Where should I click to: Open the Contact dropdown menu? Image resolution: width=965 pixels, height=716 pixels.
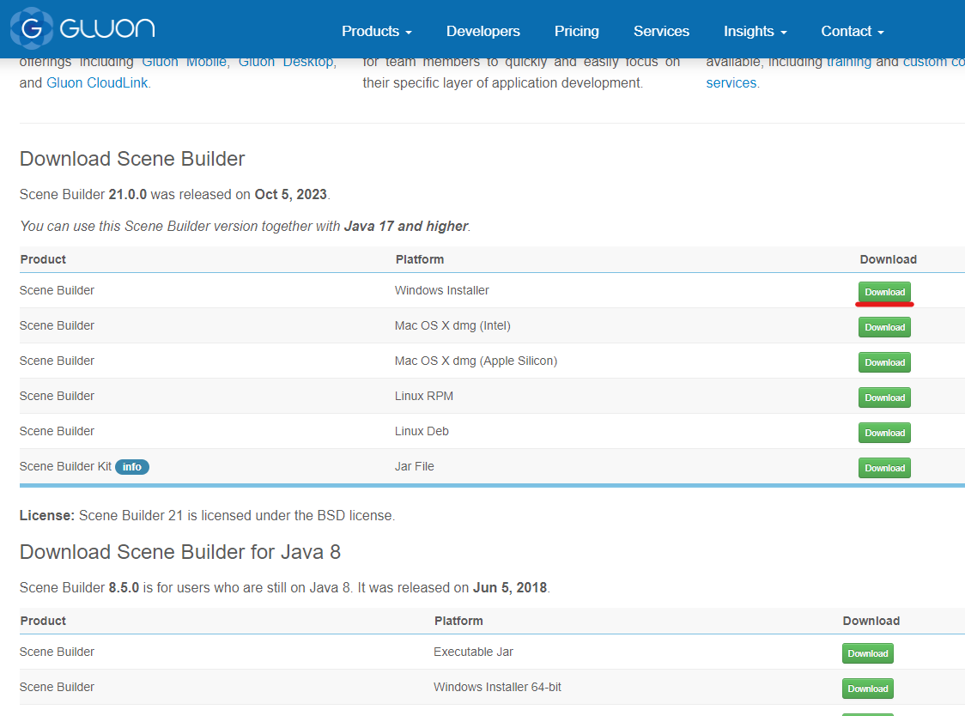click(851, 31)
